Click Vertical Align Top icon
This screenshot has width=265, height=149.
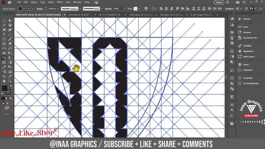(178, 9)
